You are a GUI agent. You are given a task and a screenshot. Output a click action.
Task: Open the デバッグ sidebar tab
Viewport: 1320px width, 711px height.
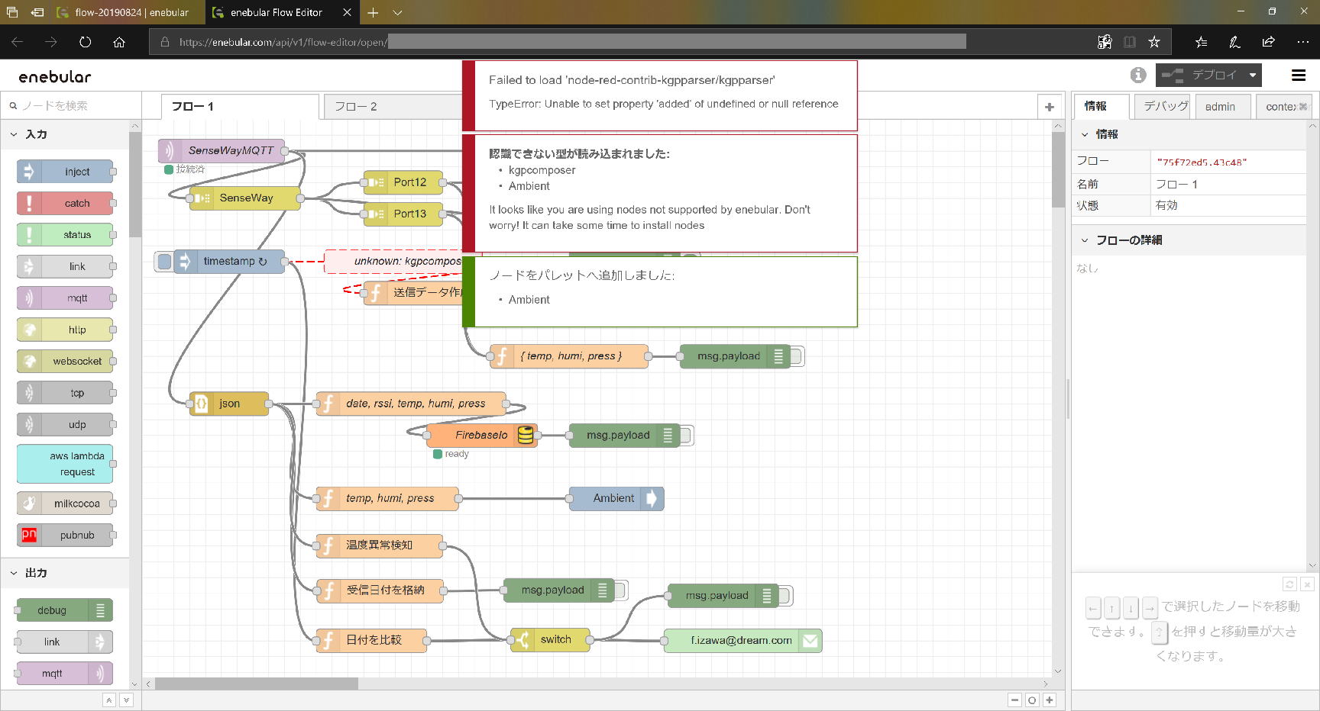[x=1164, y=107]
